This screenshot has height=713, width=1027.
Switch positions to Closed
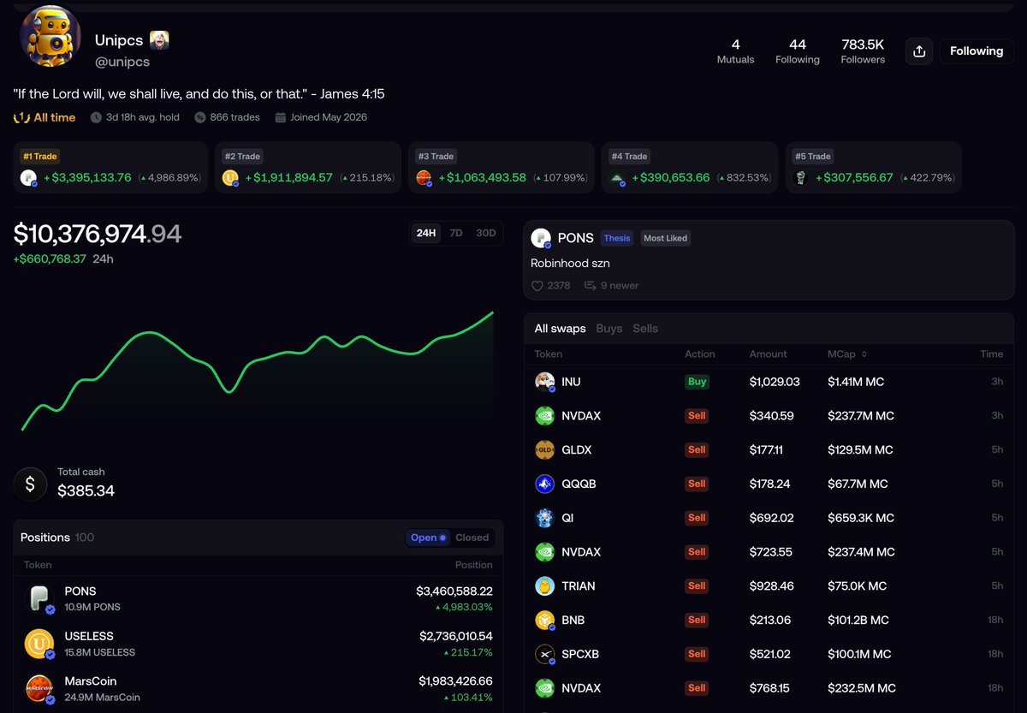pos(472,538)
